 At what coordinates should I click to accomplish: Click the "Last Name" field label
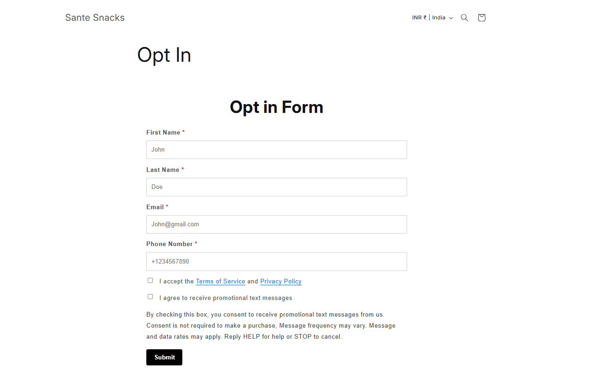pos(162,170)
